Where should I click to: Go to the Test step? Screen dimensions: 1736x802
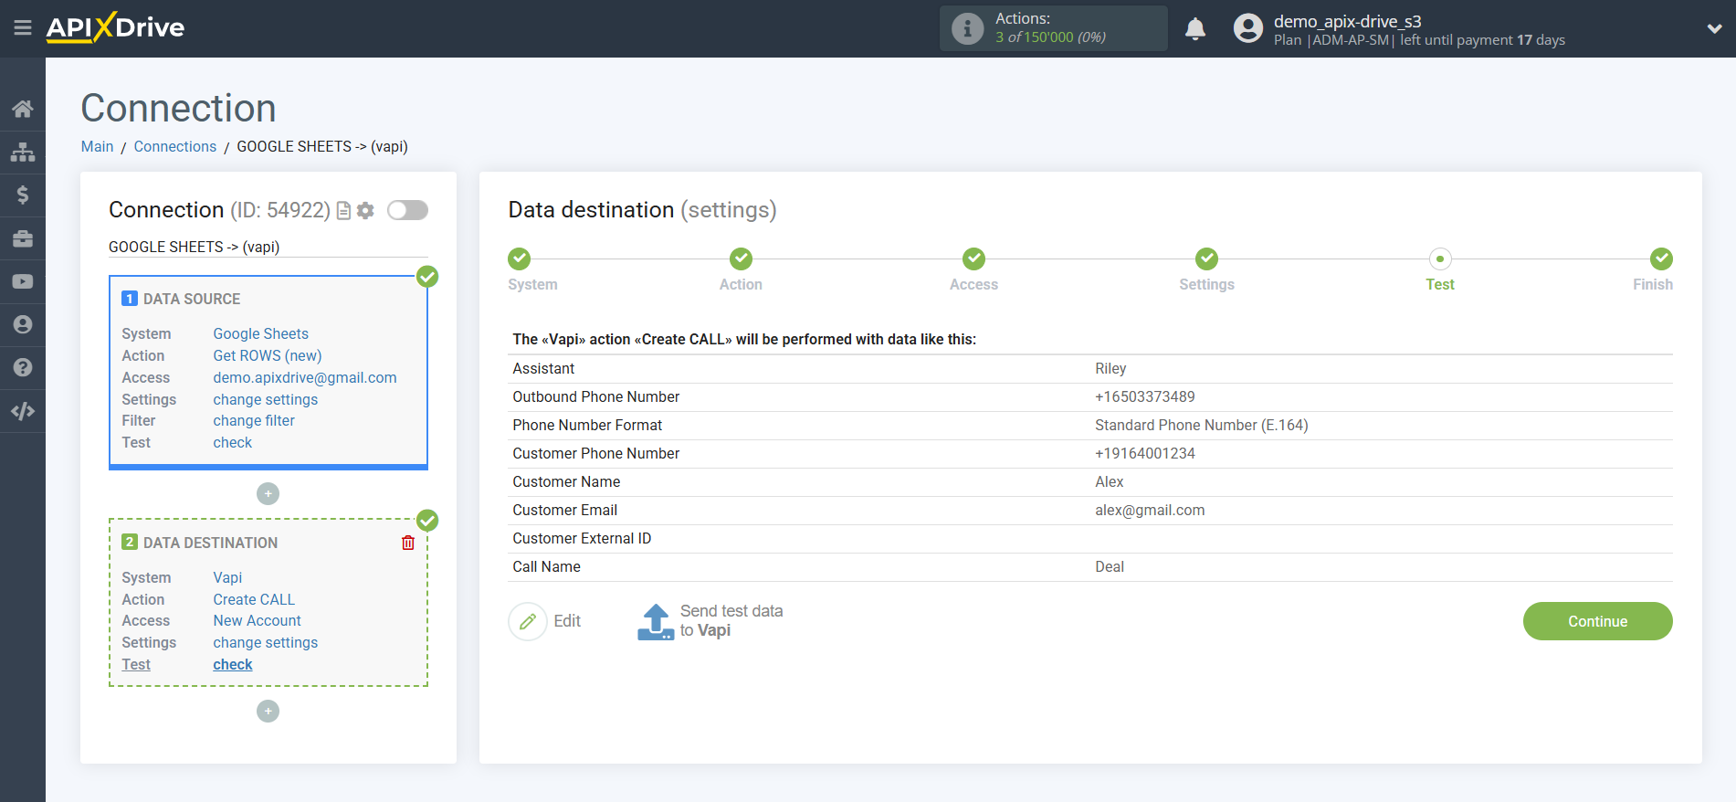tap(1440, 259)
